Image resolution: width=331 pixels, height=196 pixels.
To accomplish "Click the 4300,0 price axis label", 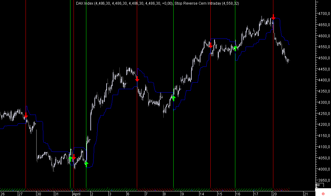I will (x=324, y=103).
